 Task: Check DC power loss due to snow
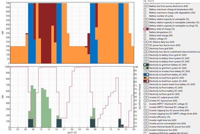(145, 45)
